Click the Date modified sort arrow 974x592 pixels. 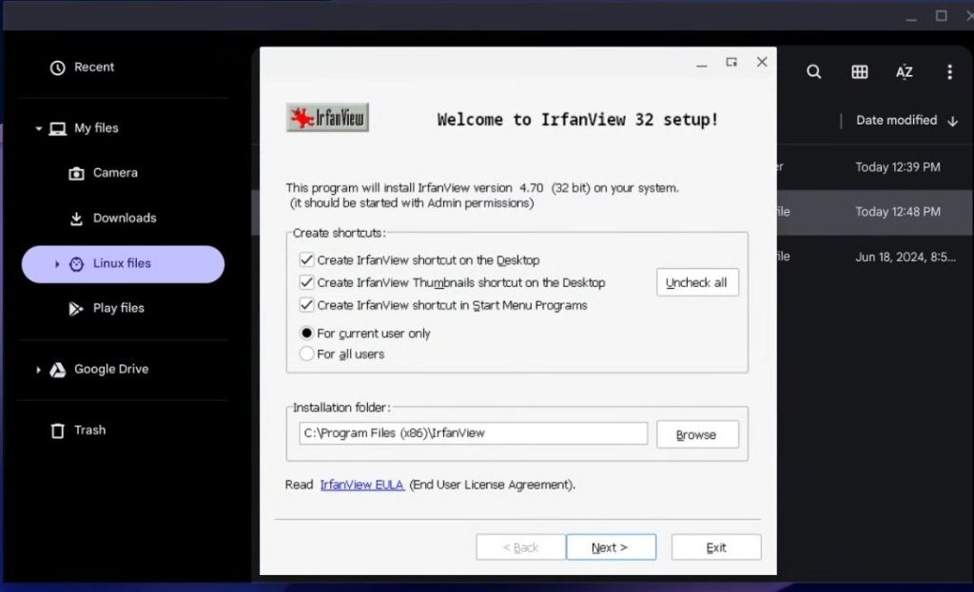click(x=953, y=121)
